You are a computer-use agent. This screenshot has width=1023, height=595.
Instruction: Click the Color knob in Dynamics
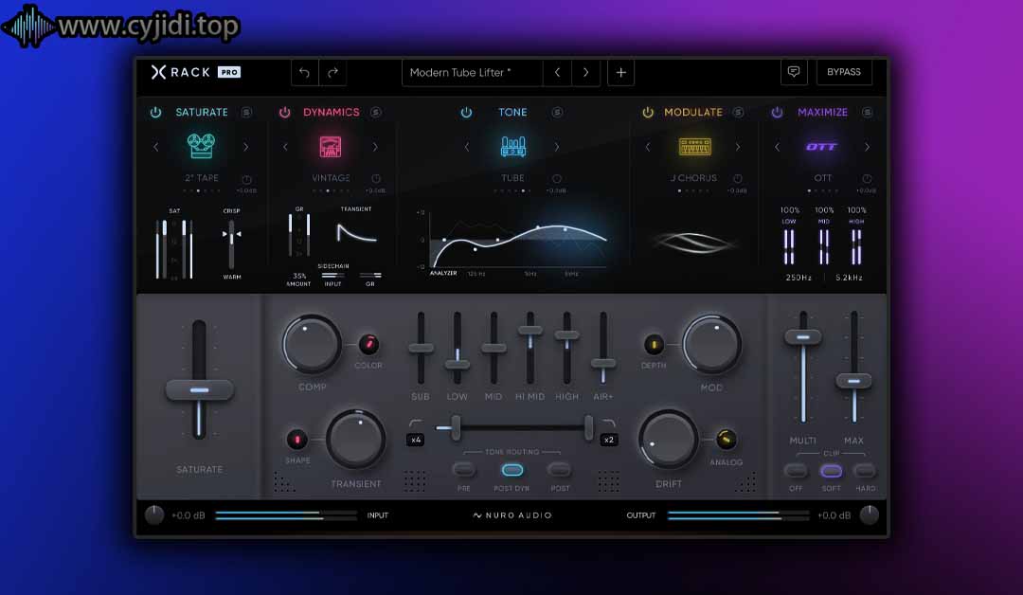(x=368, y=344)
